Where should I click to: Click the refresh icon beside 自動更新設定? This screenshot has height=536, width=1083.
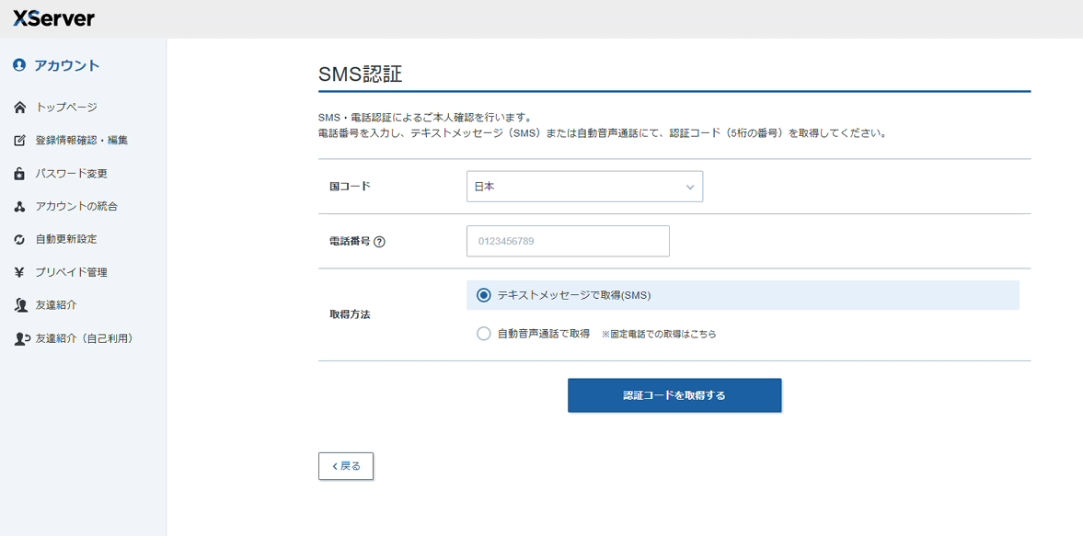(x=19, y=240)
